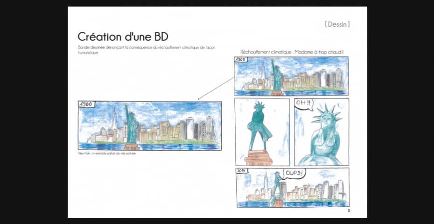Image resolution: width=434 pixels, height=224 pixels.
Task: Open the panel showing statue from behind
Action: (x=262, y=132)
